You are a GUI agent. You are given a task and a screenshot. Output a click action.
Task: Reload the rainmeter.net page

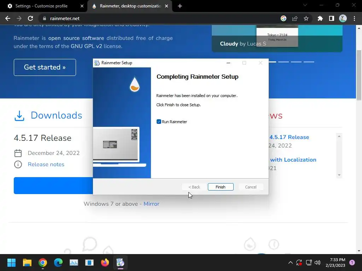pos(30,18)
